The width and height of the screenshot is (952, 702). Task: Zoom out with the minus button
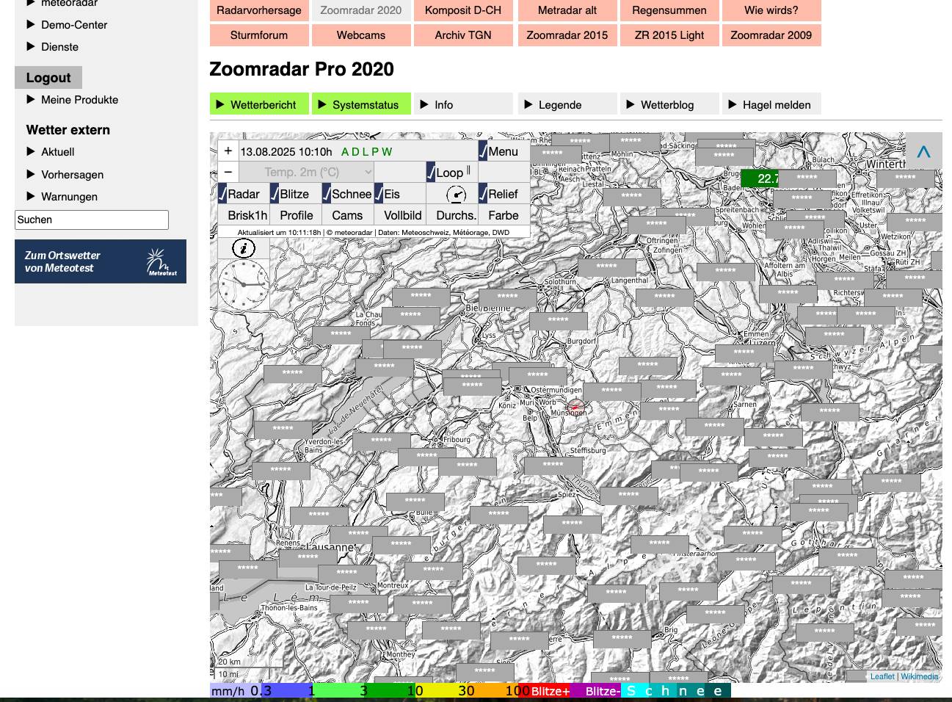tap(228, 172)
